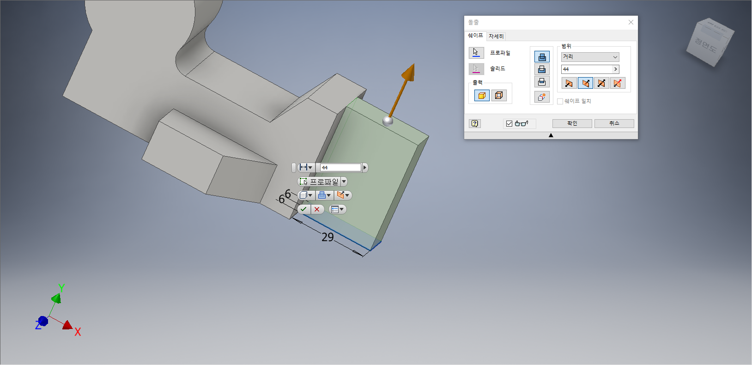
Task: Click the 프로파일 selector arrow button in the dialog
Action: (476, 53)
